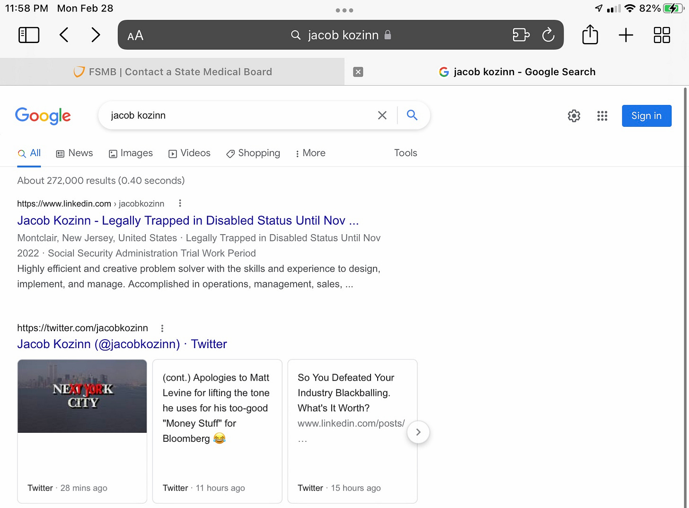Viewport: 689px width, 508px height.
Task: Open the share sheet
Action: pos(590,35)
